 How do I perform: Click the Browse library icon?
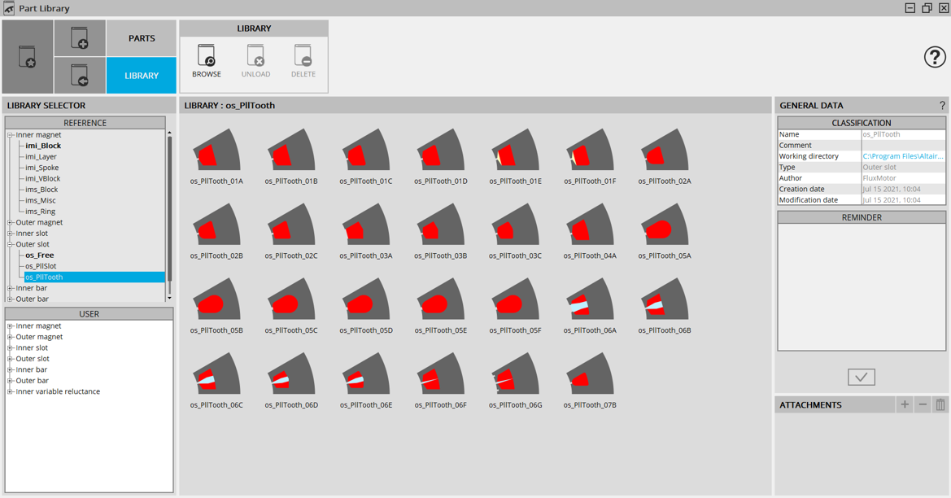[207, 57]
